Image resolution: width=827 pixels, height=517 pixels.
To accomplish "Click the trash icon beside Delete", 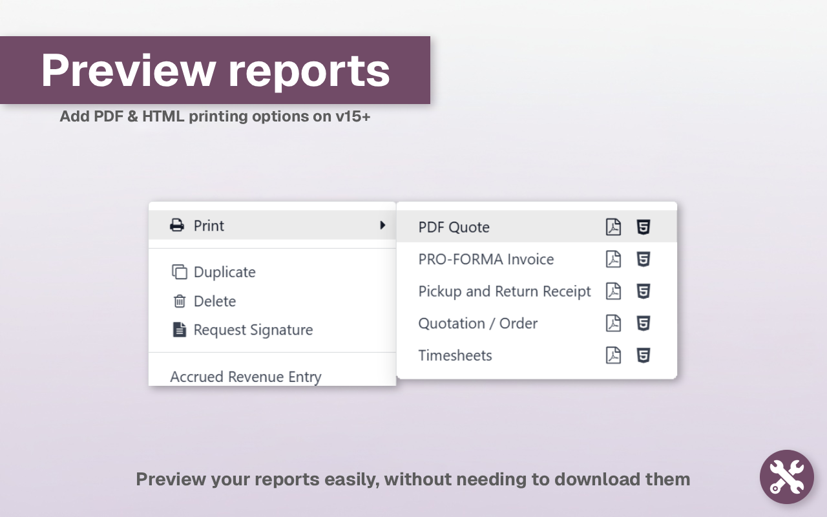I will [180, 301].
